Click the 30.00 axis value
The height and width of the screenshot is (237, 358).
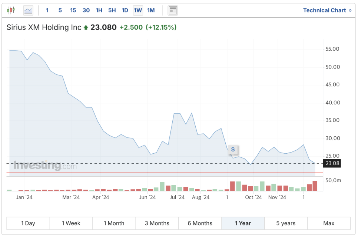tap(333, 138)
